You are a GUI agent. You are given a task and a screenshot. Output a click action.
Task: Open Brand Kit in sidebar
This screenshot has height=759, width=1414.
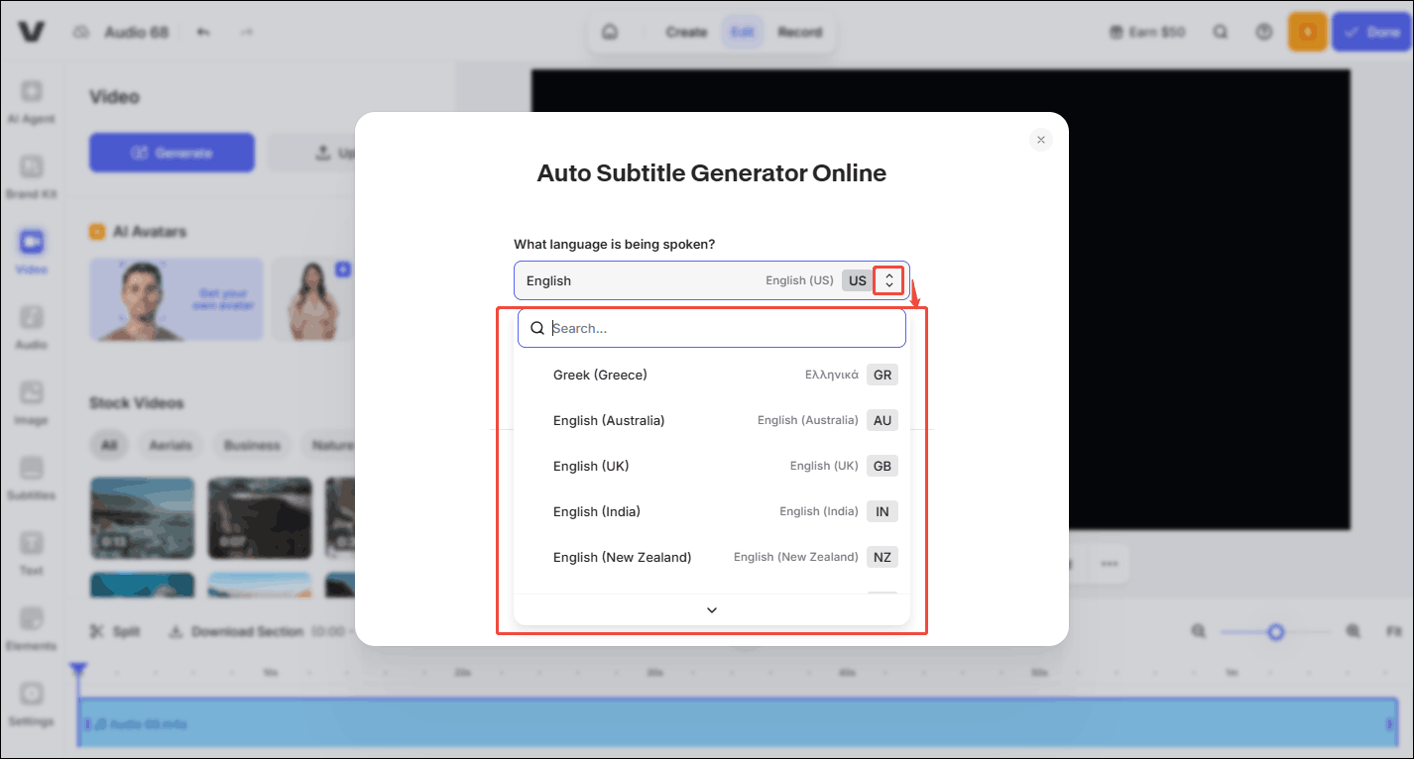tap(32, 177)
